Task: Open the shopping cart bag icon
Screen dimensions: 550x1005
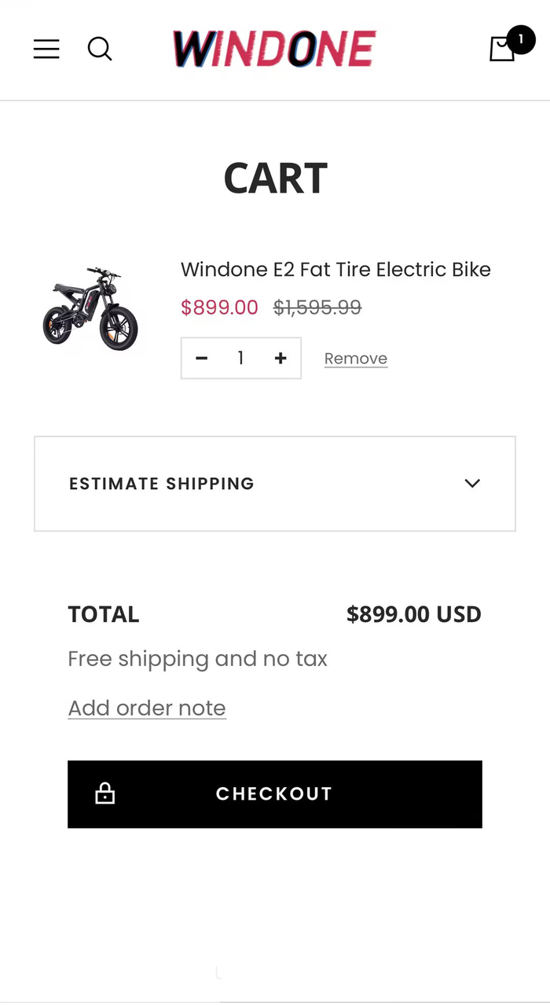Action: tap(502, 49)
